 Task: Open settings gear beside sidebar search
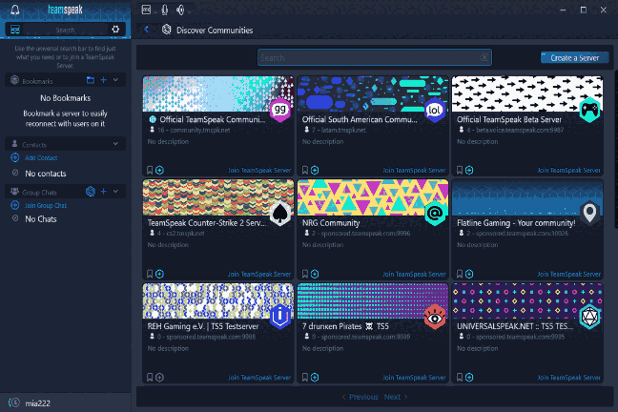pyautogui.click(x=116, y=30)
